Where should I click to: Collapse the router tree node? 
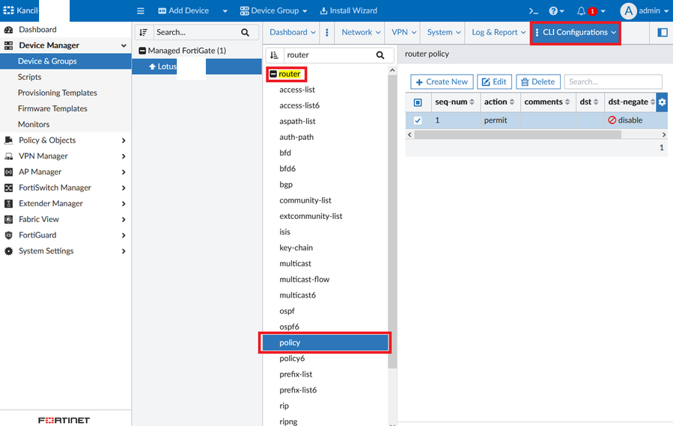click(x=273, y=74)
